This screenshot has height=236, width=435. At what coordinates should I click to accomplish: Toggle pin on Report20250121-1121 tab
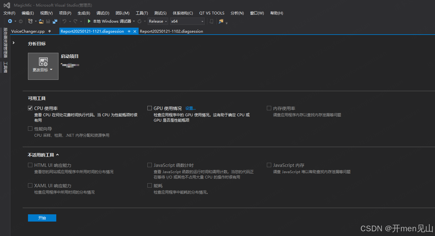[x=129, y=31]
